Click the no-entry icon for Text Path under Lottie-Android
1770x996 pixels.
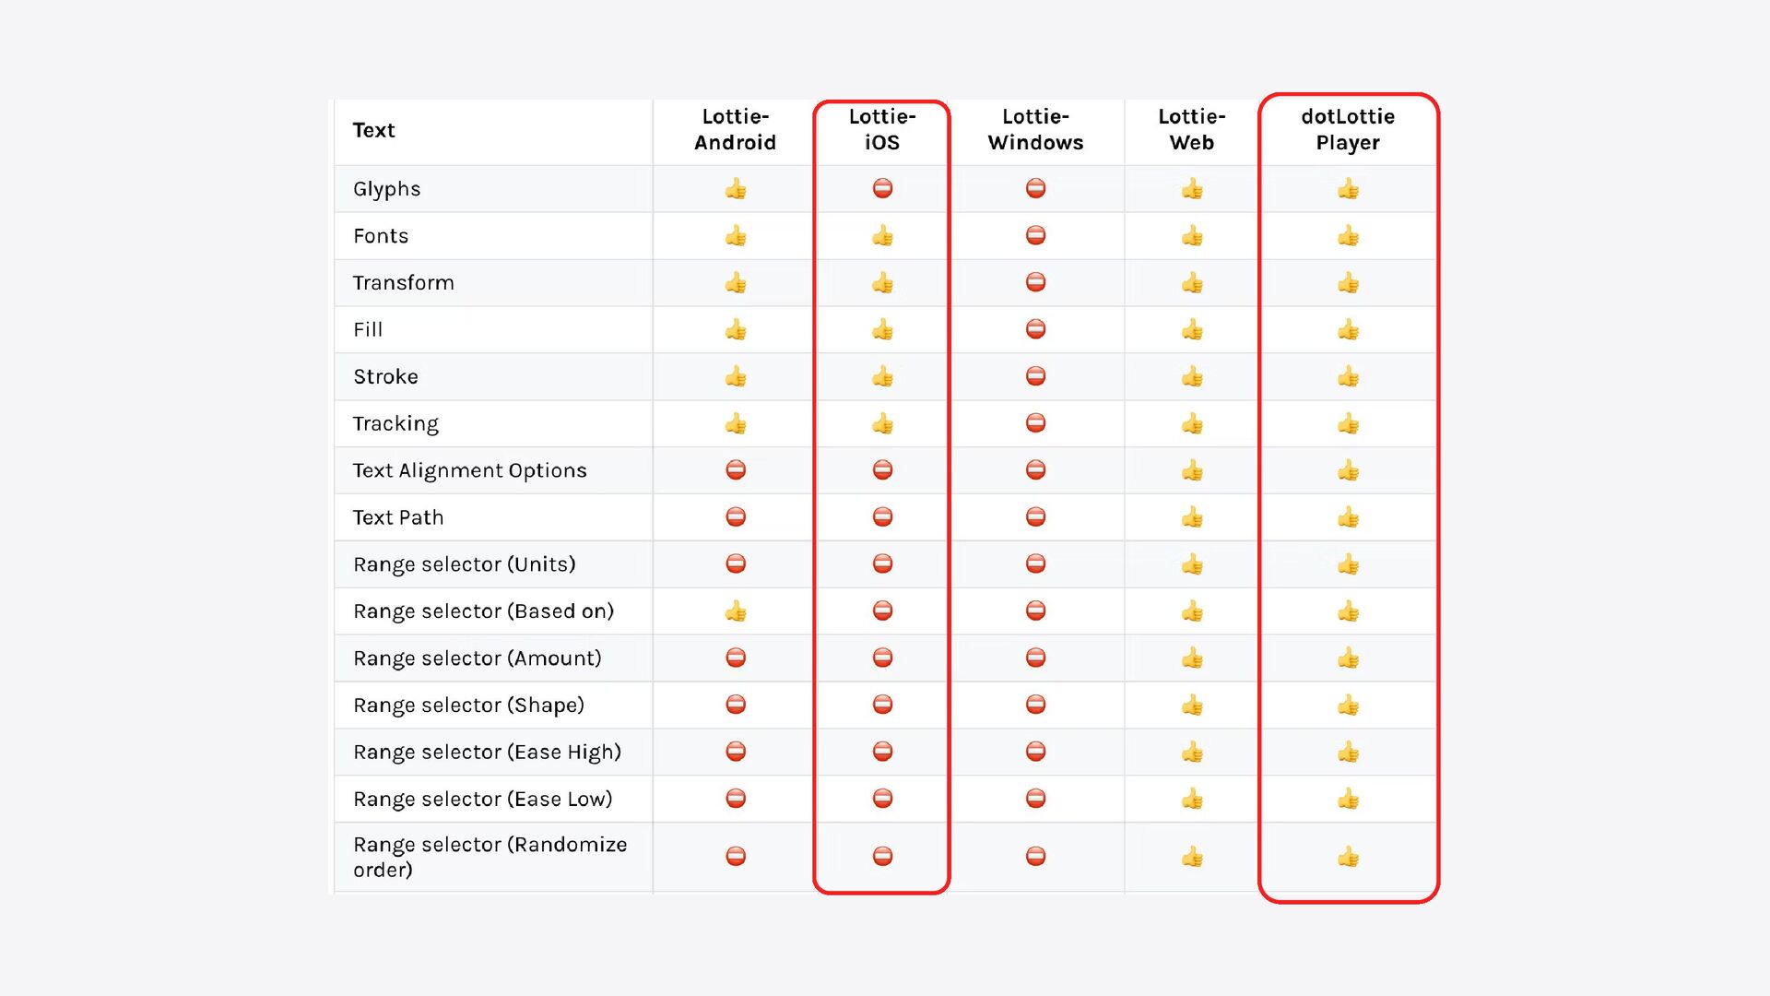[x=735, y=517]
